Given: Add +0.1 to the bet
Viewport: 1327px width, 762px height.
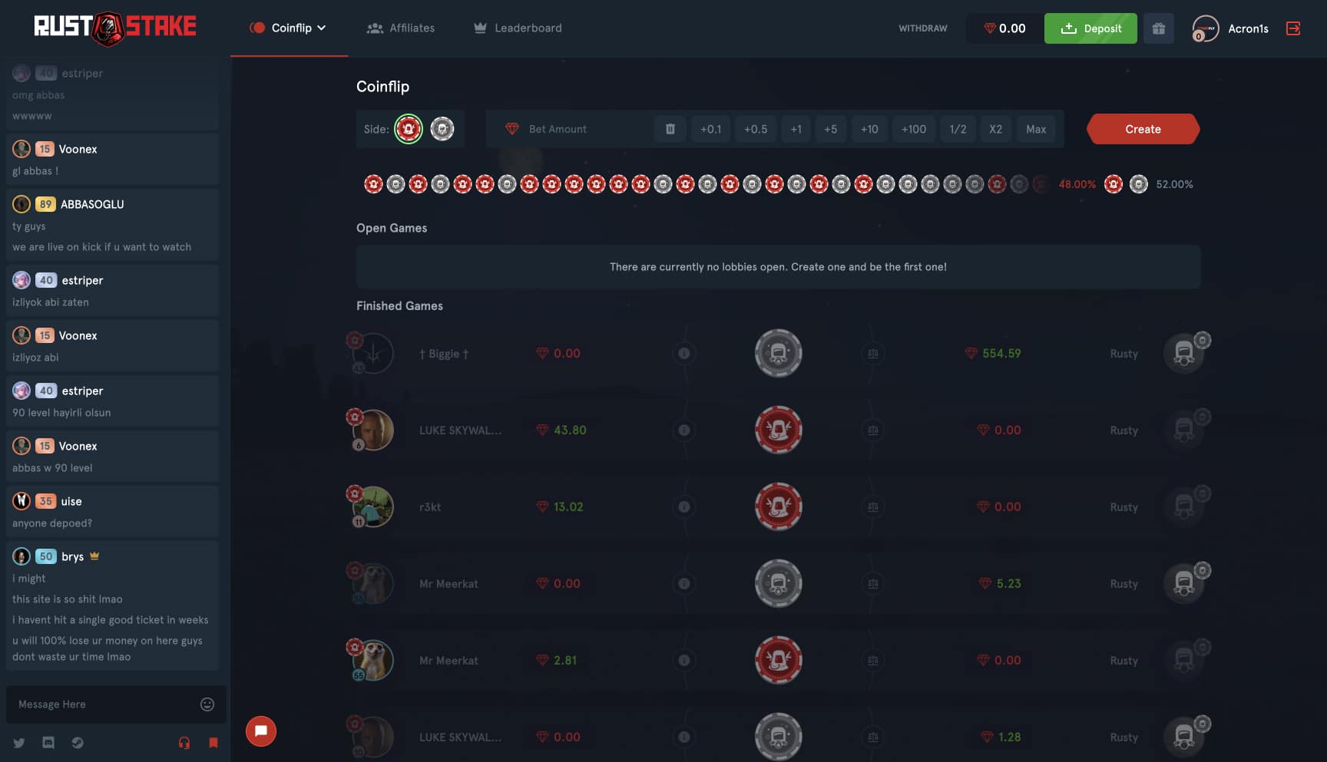Looking at the screenshot, I should click(x=710, y=129).
